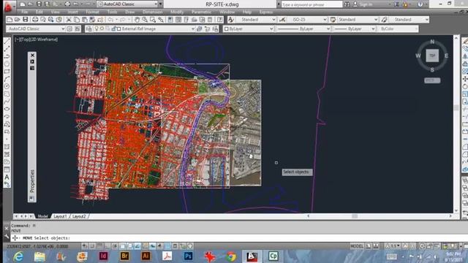Expand the ByLayer color control dropdown
Screen dimensions: 468x263
pyautogui.click(x=271, y=29)
